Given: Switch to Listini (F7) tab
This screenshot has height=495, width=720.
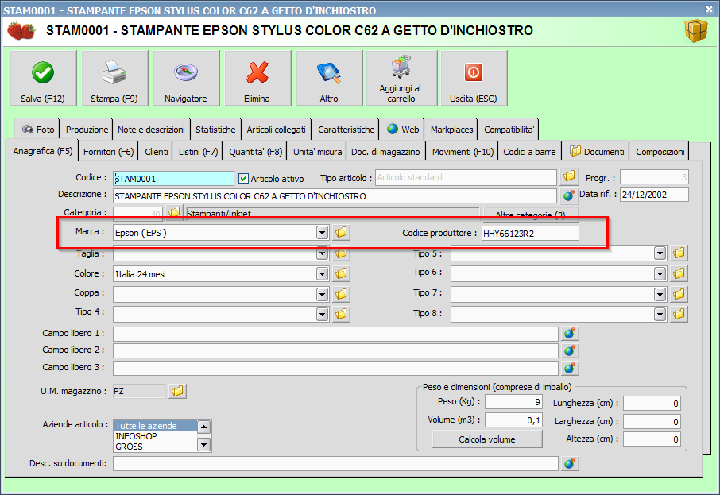Looking at the screenshot, I should tap(199, 152).
